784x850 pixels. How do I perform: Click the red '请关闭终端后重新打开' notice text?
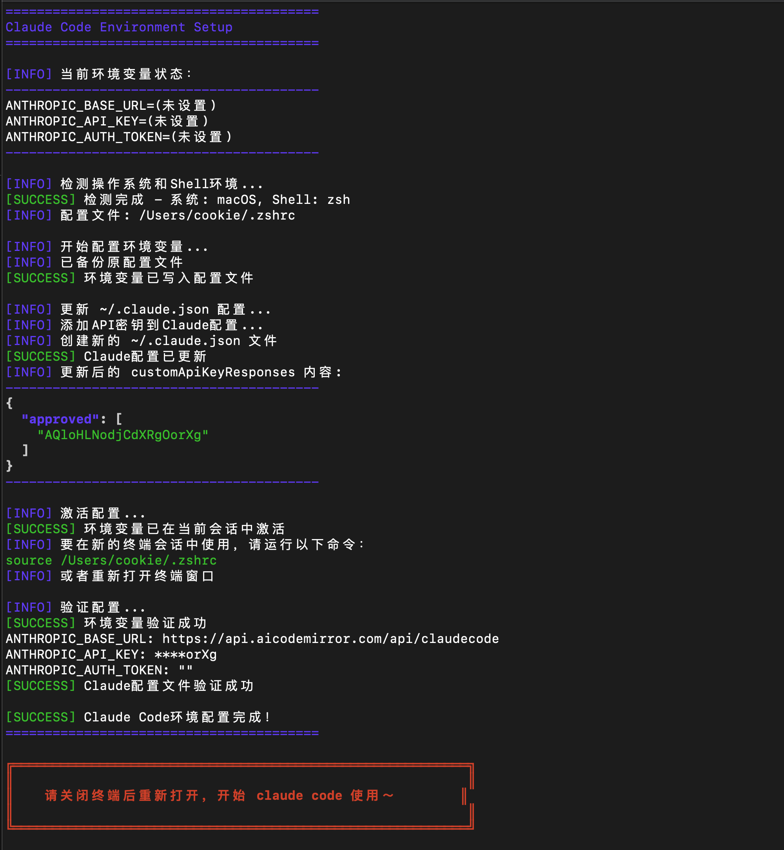pyautogui.click(x=220, y=796)
